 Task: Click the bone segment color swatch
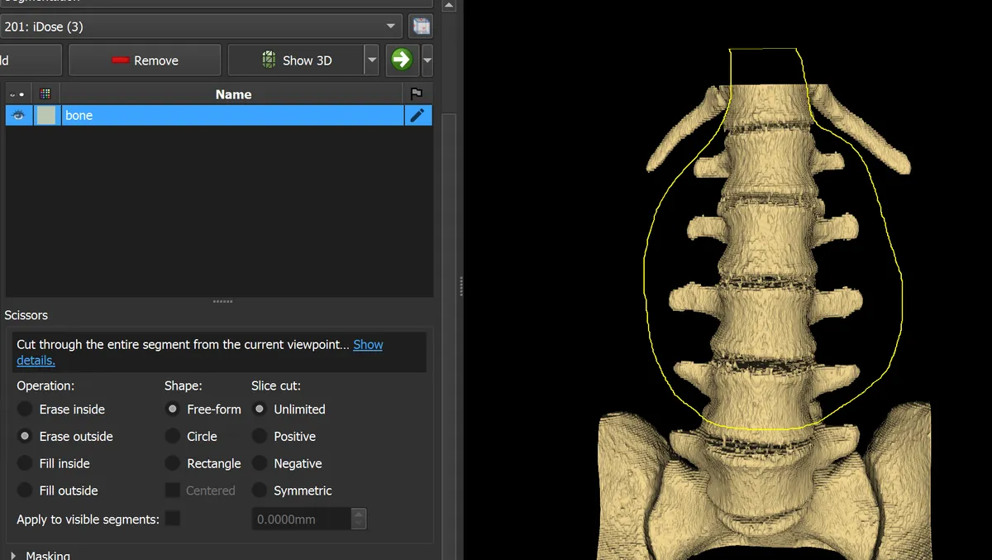(46, 116)
